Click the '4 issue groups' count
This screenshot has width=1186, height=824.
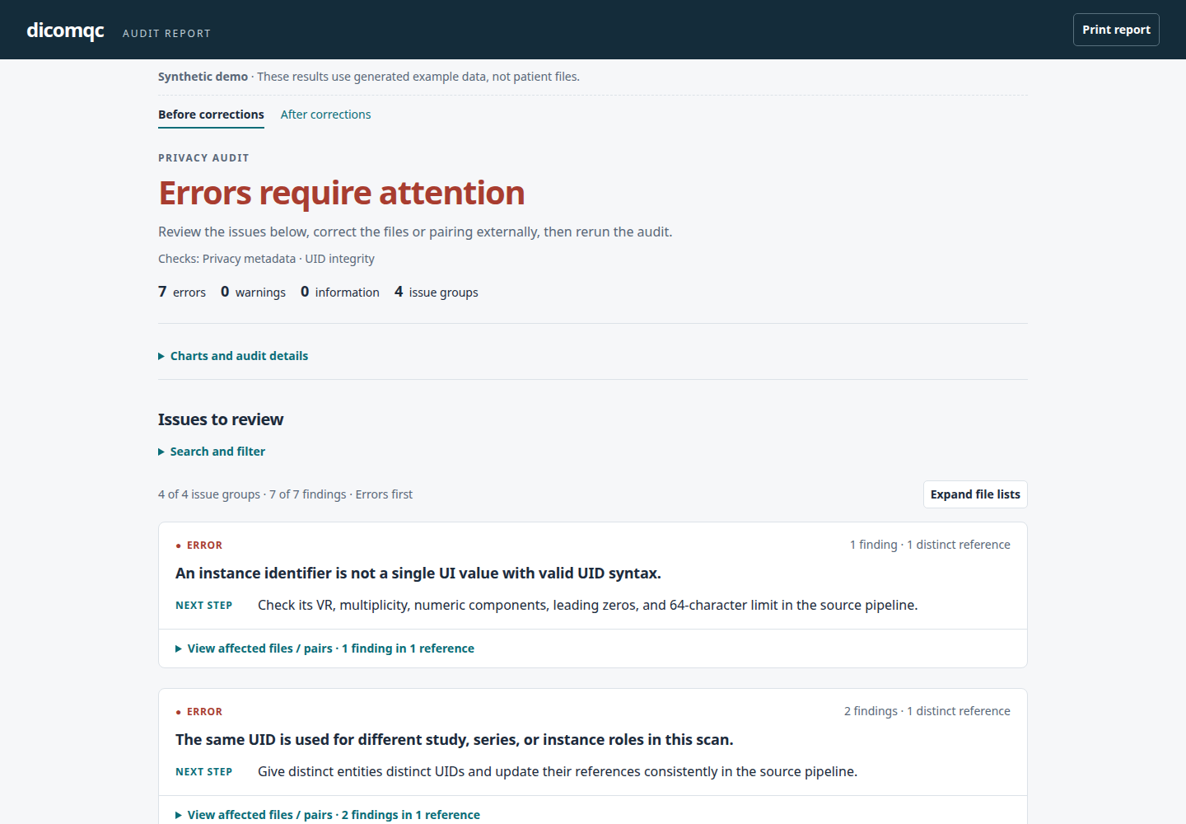point(437,292)
